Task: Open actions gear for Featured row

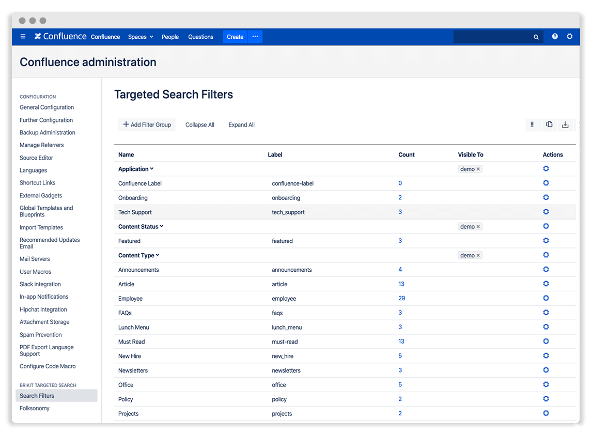Action: click(546, 241)
